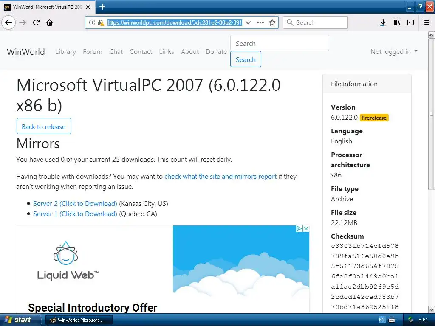Open check what the site and mirrors report link
This screenshot has height=326, width=435.
click(x=220, y=176)
